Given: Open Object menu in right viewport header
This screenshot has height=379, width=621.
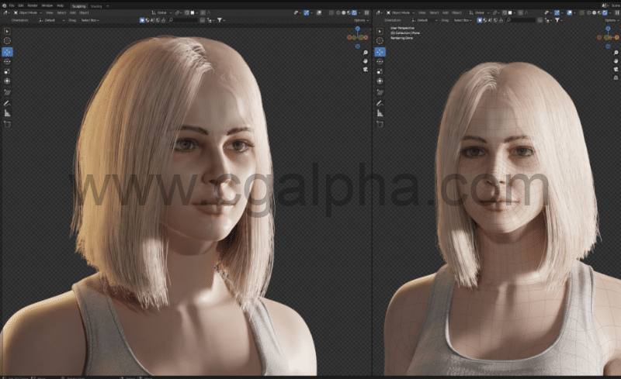Looking at the screenshot, I should tap(456, 12).
